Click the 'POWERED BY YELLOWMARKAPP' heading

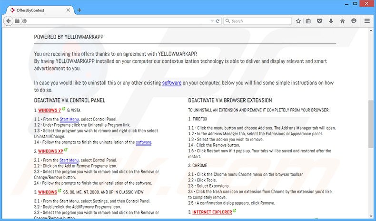coord(69,37)
